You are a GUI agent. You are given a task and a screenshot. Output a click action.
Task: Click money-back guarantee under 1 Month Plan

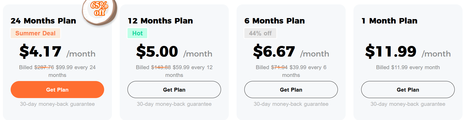click(408, 104)
